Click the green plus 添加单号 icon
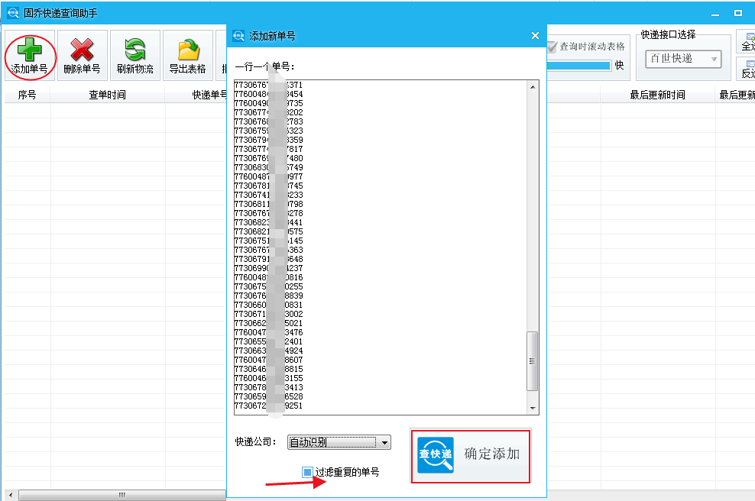The height and width of the screenshot is (501, 755). click(29, 49)
